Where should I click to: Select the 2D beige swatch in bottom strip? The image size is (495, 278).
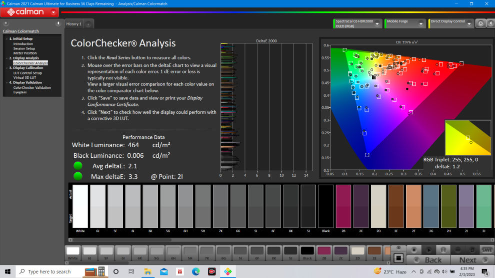pyautogui.click(x=357, y=253)
